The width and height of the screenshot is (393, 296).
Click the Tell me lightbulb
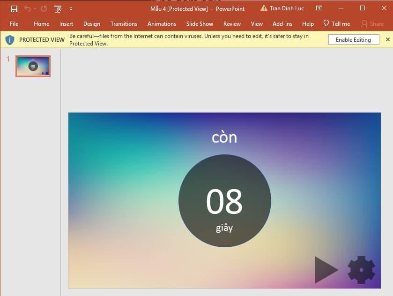click(x=326, y=24)
